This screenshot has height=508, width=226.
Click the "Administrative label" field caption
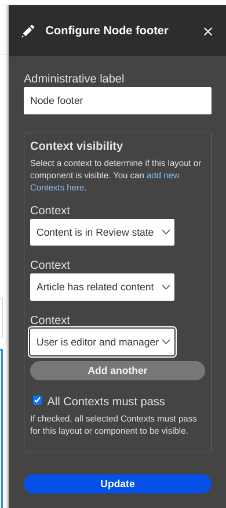click(x=74, y=78)
